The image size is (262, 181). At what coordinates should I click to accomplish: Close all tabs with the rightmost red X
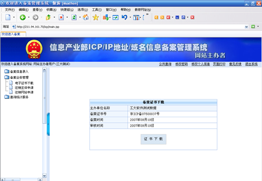[x=192, y=17]
